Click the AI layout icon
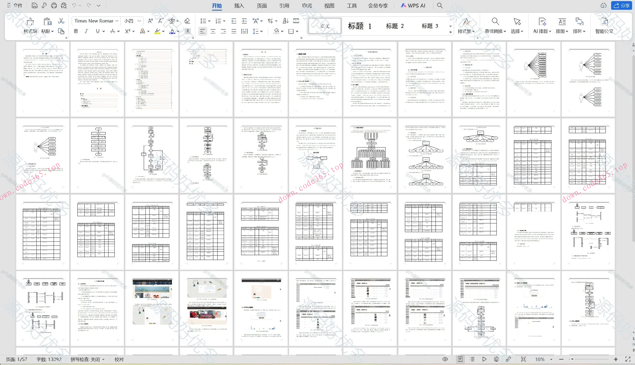Viewport: 635px width, 365px height. [x=542, y=22]
